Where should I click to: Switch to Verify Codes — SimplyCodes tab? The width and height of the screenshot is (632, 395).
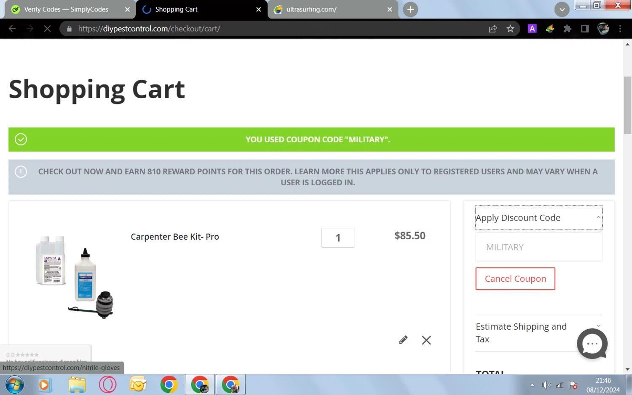(66, 9)
